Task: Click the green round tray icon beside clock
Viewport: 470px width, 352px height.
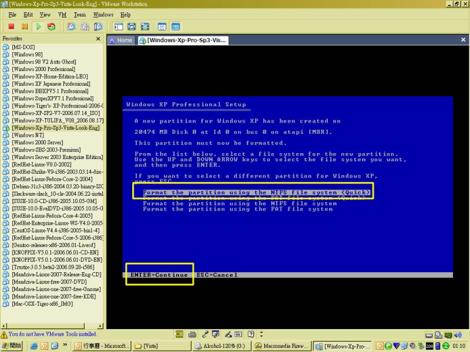Action: tap(446, 346)
